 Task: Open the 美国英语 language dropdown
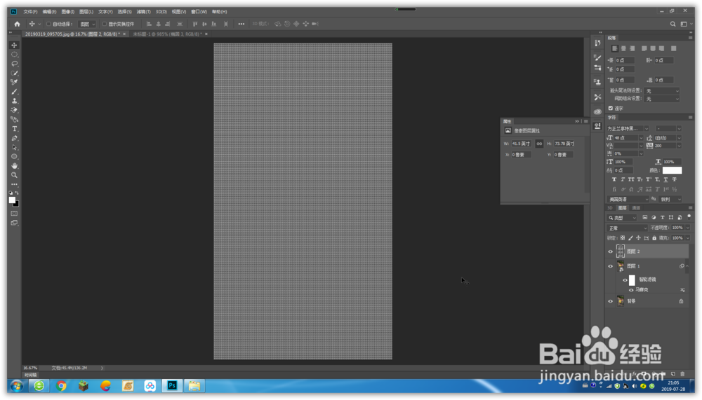tap(628, 200)
